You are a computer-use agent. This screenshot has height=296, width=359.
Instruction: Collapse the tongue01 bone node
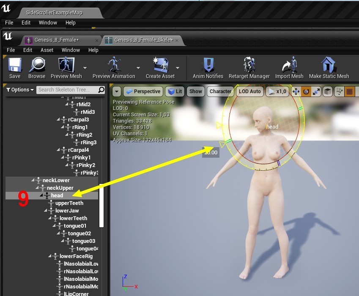(54, 226)
